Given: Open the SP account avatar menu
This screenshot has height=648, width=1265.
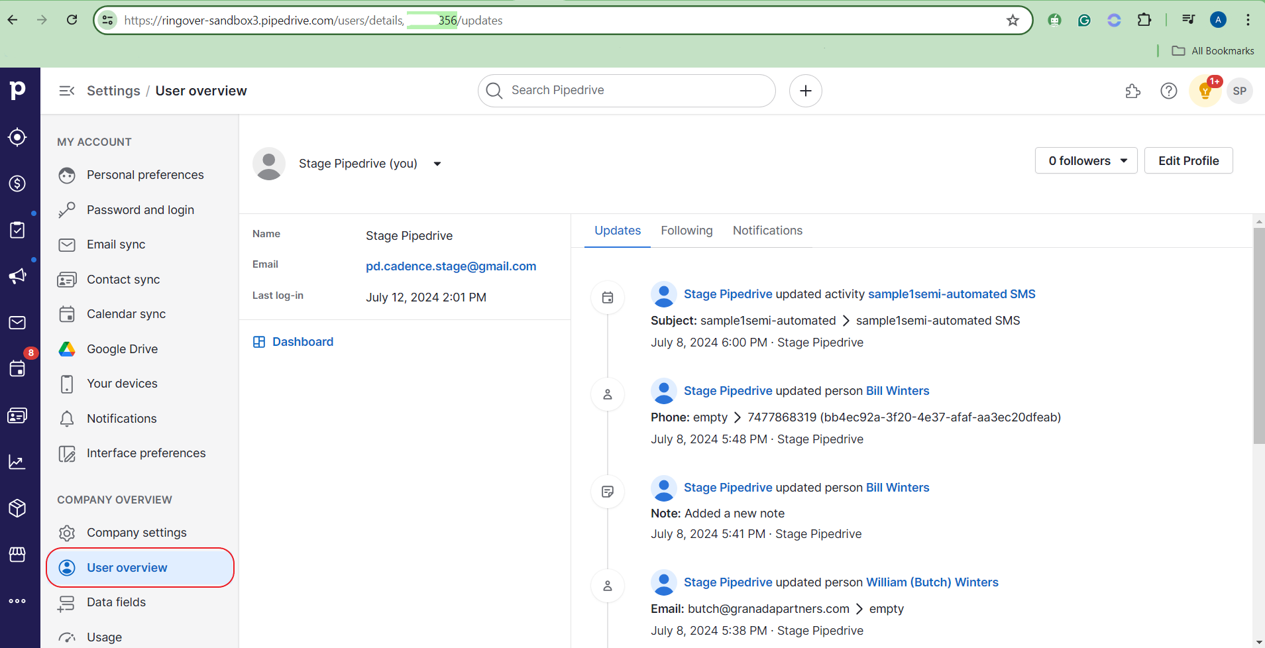Looking at the screenshot, I should click(1240, 91).
